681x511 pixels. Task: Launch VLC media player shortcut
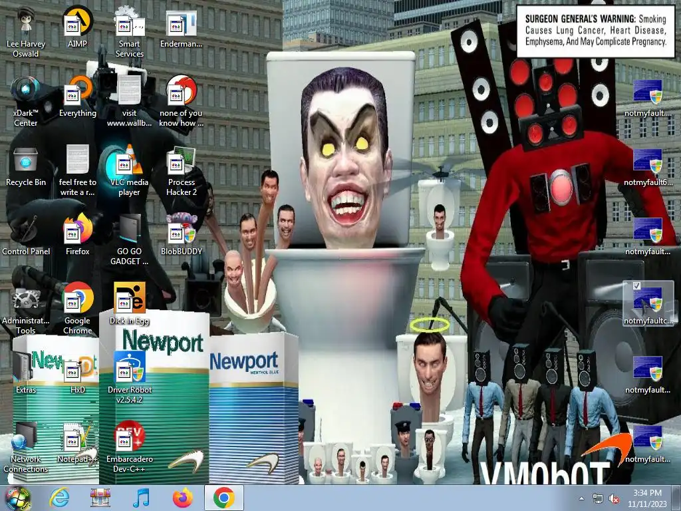pos(129,171)
